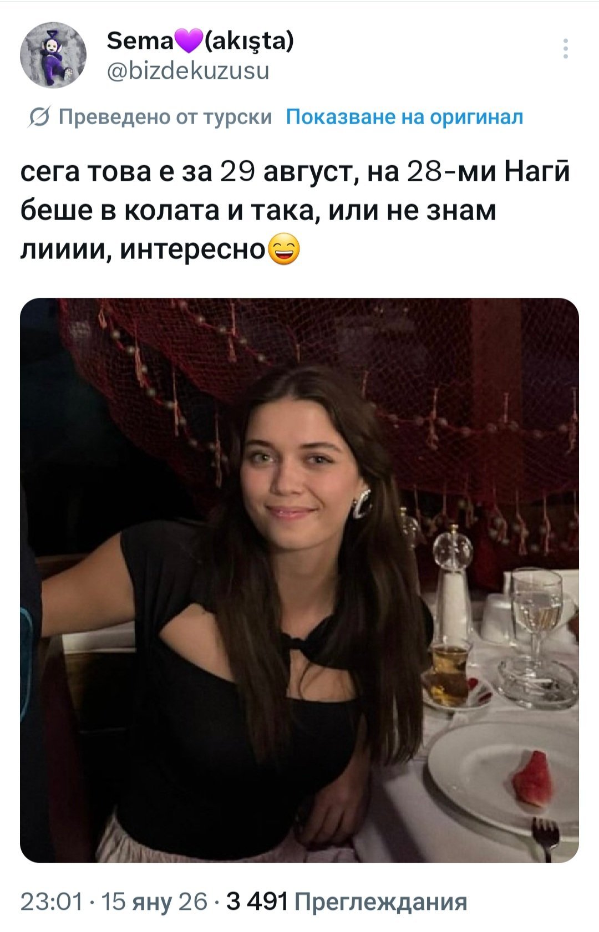Tap the tweet text line starting сега това
The image size is (599, 932).
tap(295, 171)
